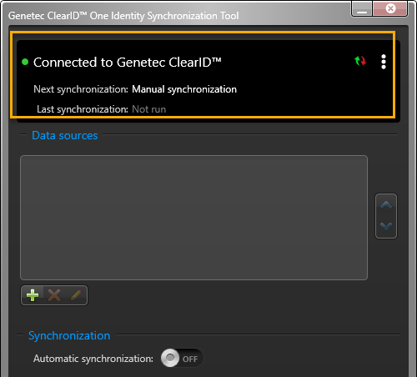Viewport: 417px width, 377px height.
Task: Click the window title 'Genetec ClearID One Identity Synchronization Tool'
Action: pos(123,16)
